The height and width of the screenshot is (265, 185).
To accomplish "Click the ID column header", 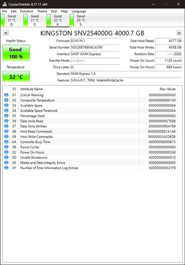I will 14,89.
